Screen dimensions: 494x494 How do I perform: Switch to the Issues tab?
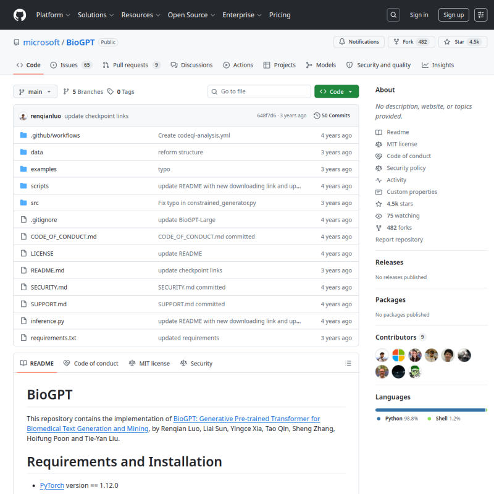(71, 65)
